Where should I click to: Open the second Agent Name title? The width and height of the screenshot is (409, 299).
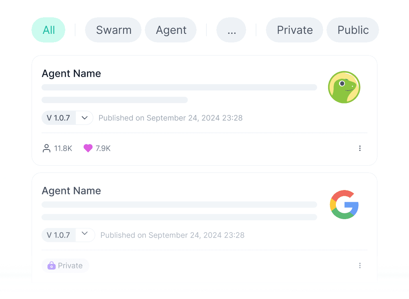(x=71, y=191)
